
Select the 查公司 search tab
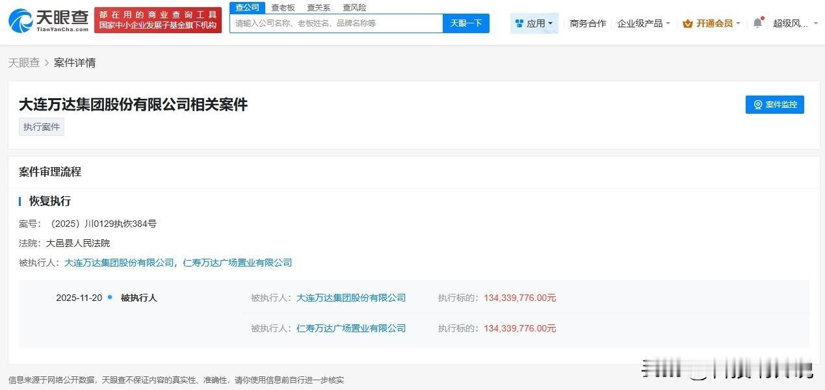[247, 8]
